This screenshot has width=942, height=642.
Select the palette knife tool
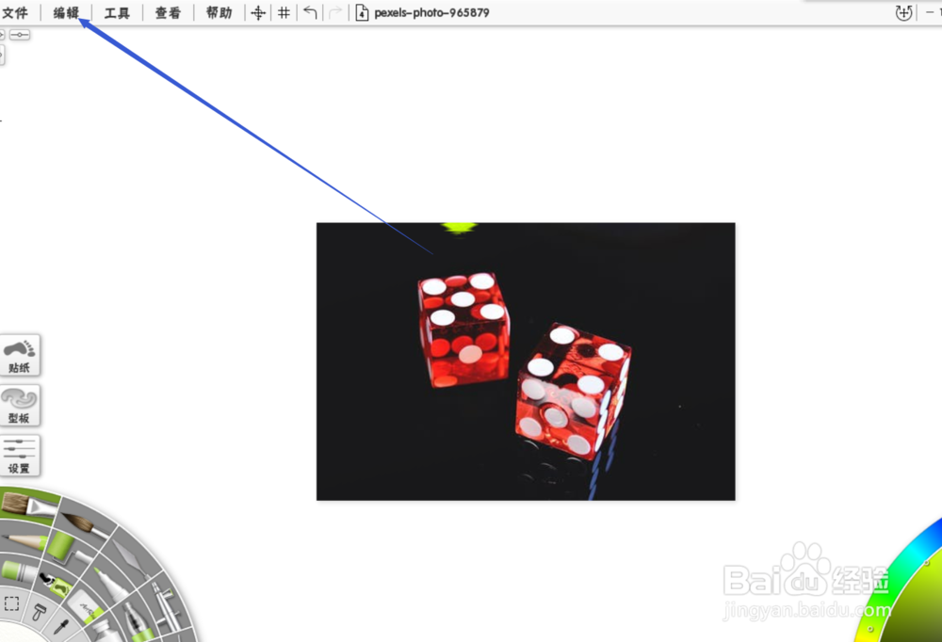129,558
